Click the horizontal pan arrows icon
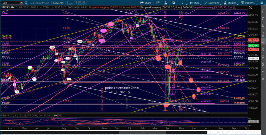 click(x=218, y=132)
